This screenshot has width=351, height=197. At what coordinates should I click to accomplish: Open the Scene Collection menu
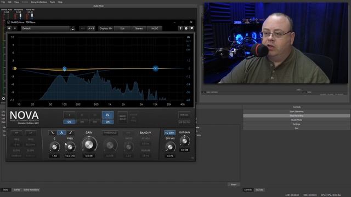pos(39,2)
